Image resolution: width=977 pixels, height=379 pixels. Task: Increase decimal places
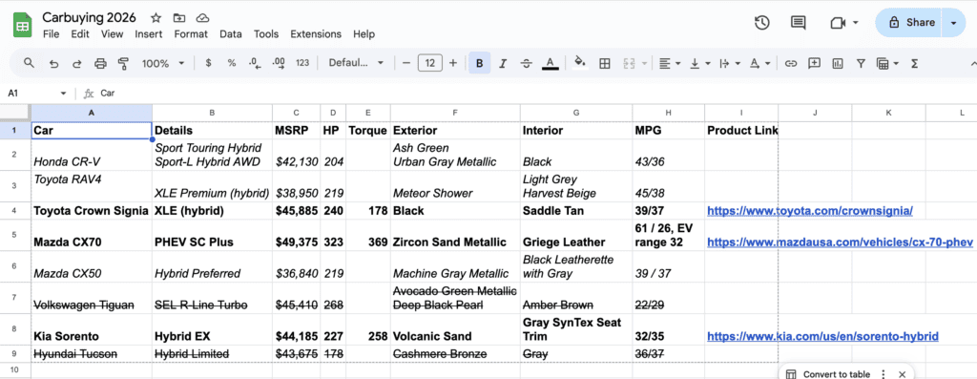tap(279, 63)
